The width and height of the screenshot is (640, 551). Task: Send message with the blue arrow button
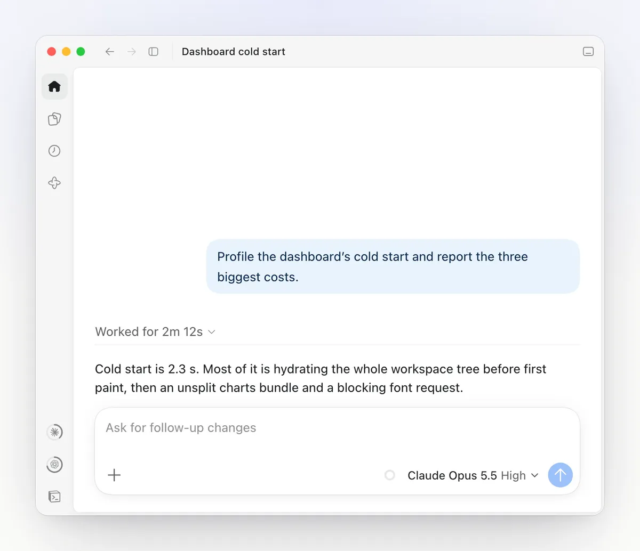561,475
